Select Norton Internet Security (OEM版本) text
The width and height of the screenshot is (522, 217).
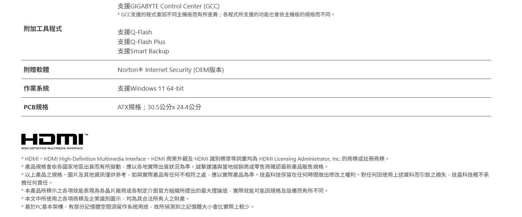coord(170,70)
